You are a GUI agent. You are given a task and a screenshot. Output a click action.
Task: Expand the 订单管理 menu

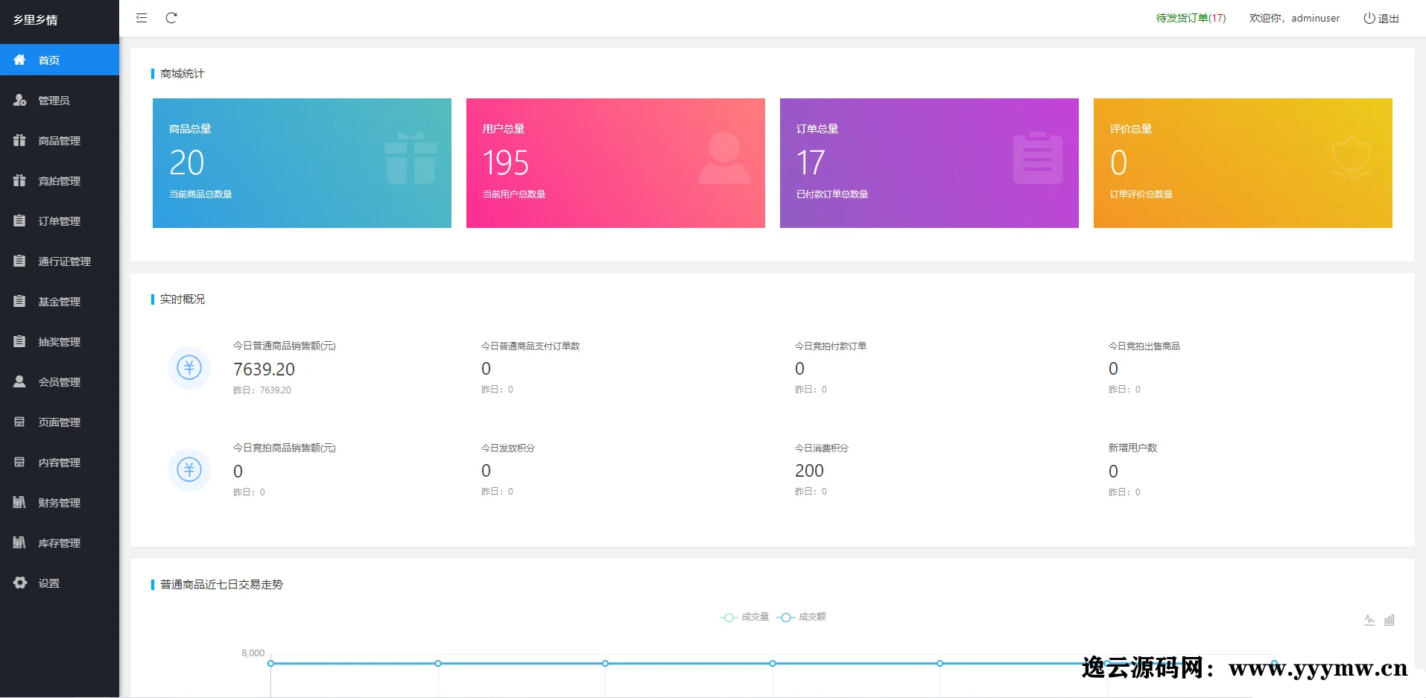pyautogui.click(x=60, y=220)
